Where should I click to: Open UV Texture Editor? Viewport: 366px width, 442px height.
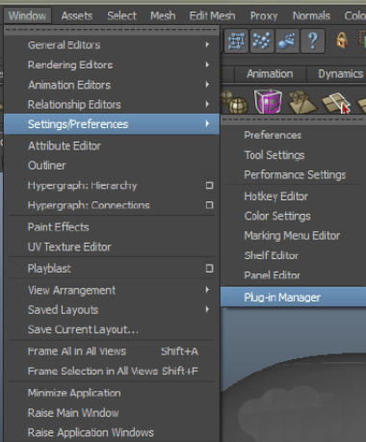[112, 247]
